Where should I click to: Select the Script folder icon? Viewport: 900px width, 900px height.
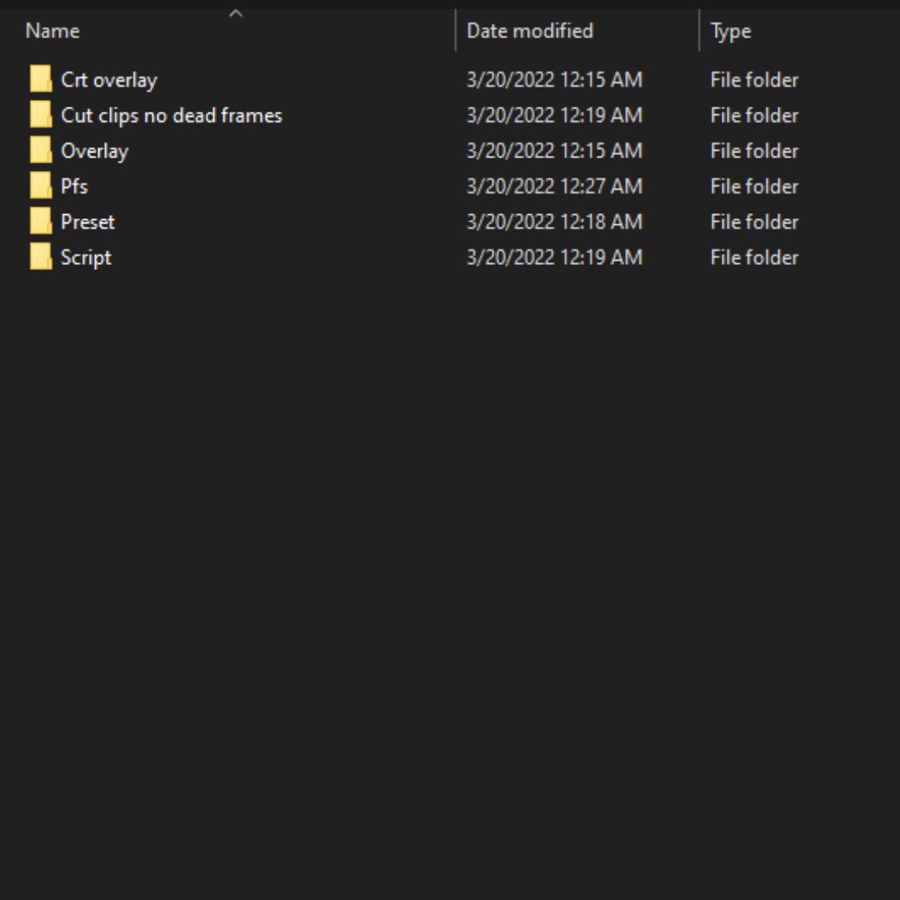(41, 257)
